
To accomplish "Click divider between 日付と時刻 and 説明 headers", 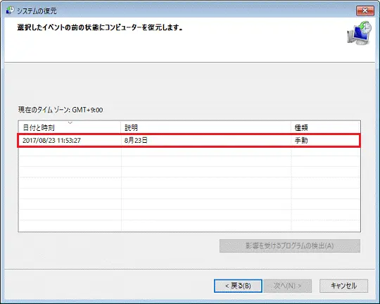I will click(x=121, y=127).
